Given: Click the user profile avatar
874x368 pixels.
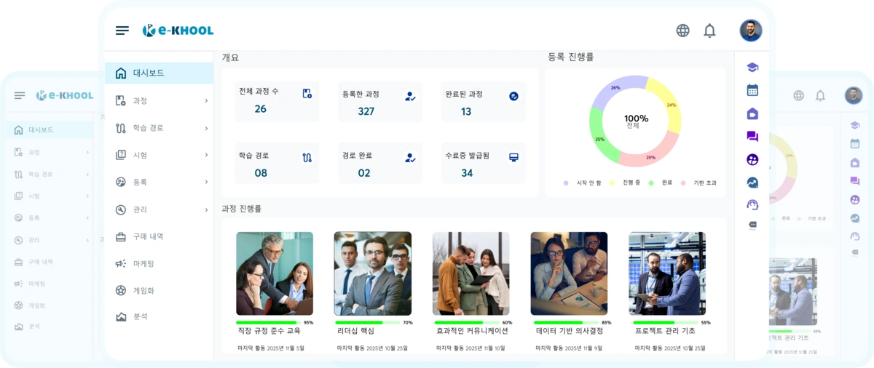Looking at the screenshot, I should click(751, 31).
